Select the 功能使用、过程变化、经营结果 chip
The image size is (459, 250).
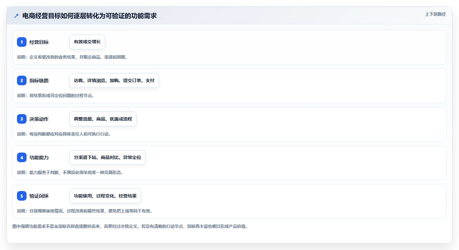[105, 196]
